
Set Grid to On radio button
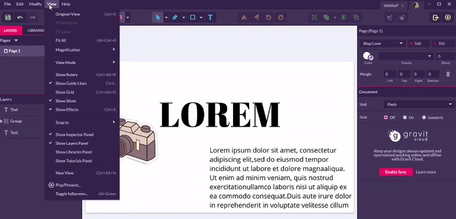(405, 117)
